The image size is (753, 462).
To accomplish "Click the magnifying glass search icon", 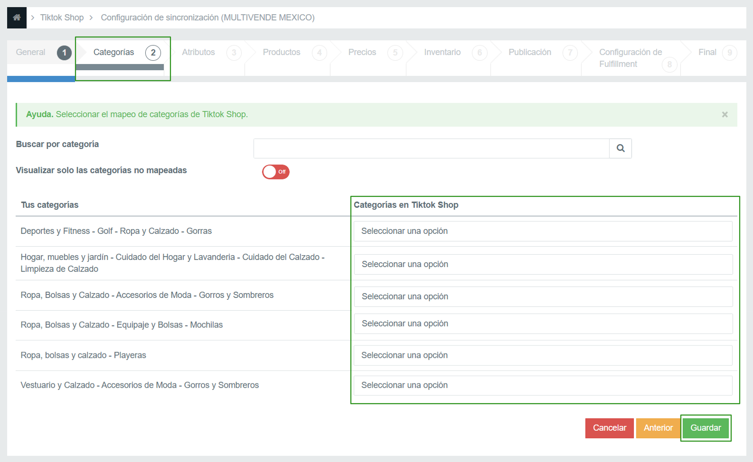I will pos(620,148).
